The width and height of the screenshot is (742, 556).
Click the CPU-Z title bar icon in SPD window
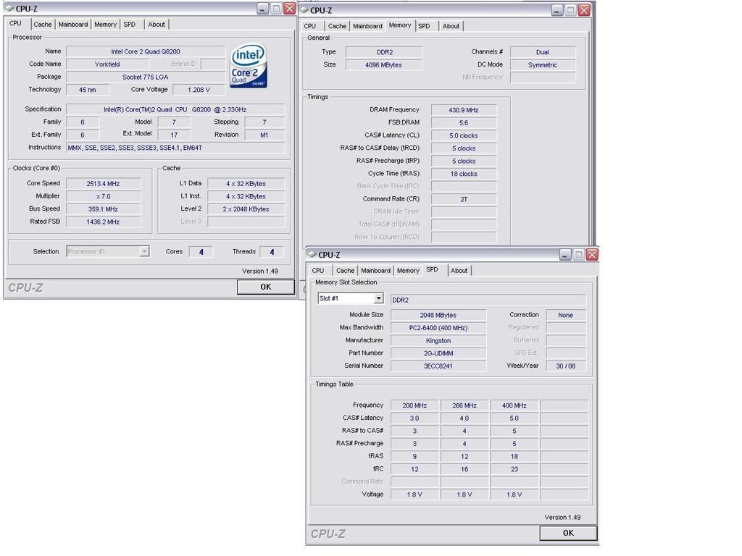[311, 255]
